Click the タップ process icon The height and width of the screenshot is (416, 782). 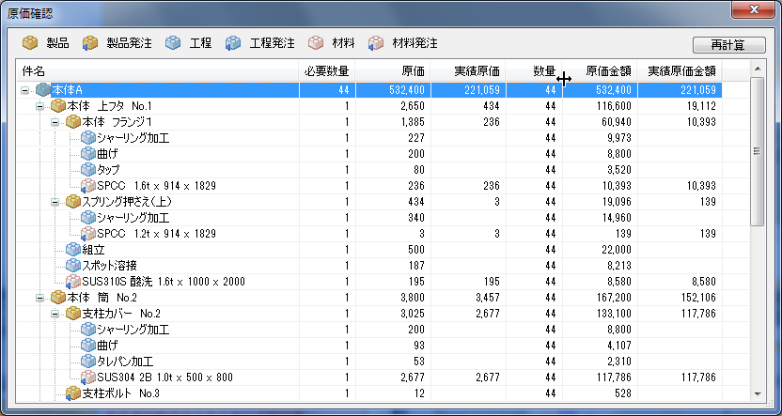87,170
